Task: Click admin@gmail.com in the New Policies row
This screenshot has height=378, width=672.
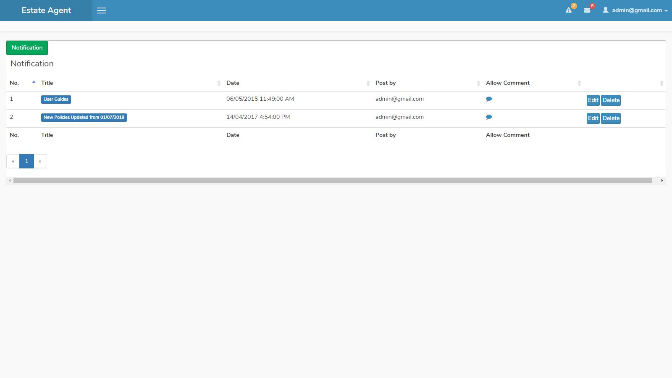Action: 399,117
